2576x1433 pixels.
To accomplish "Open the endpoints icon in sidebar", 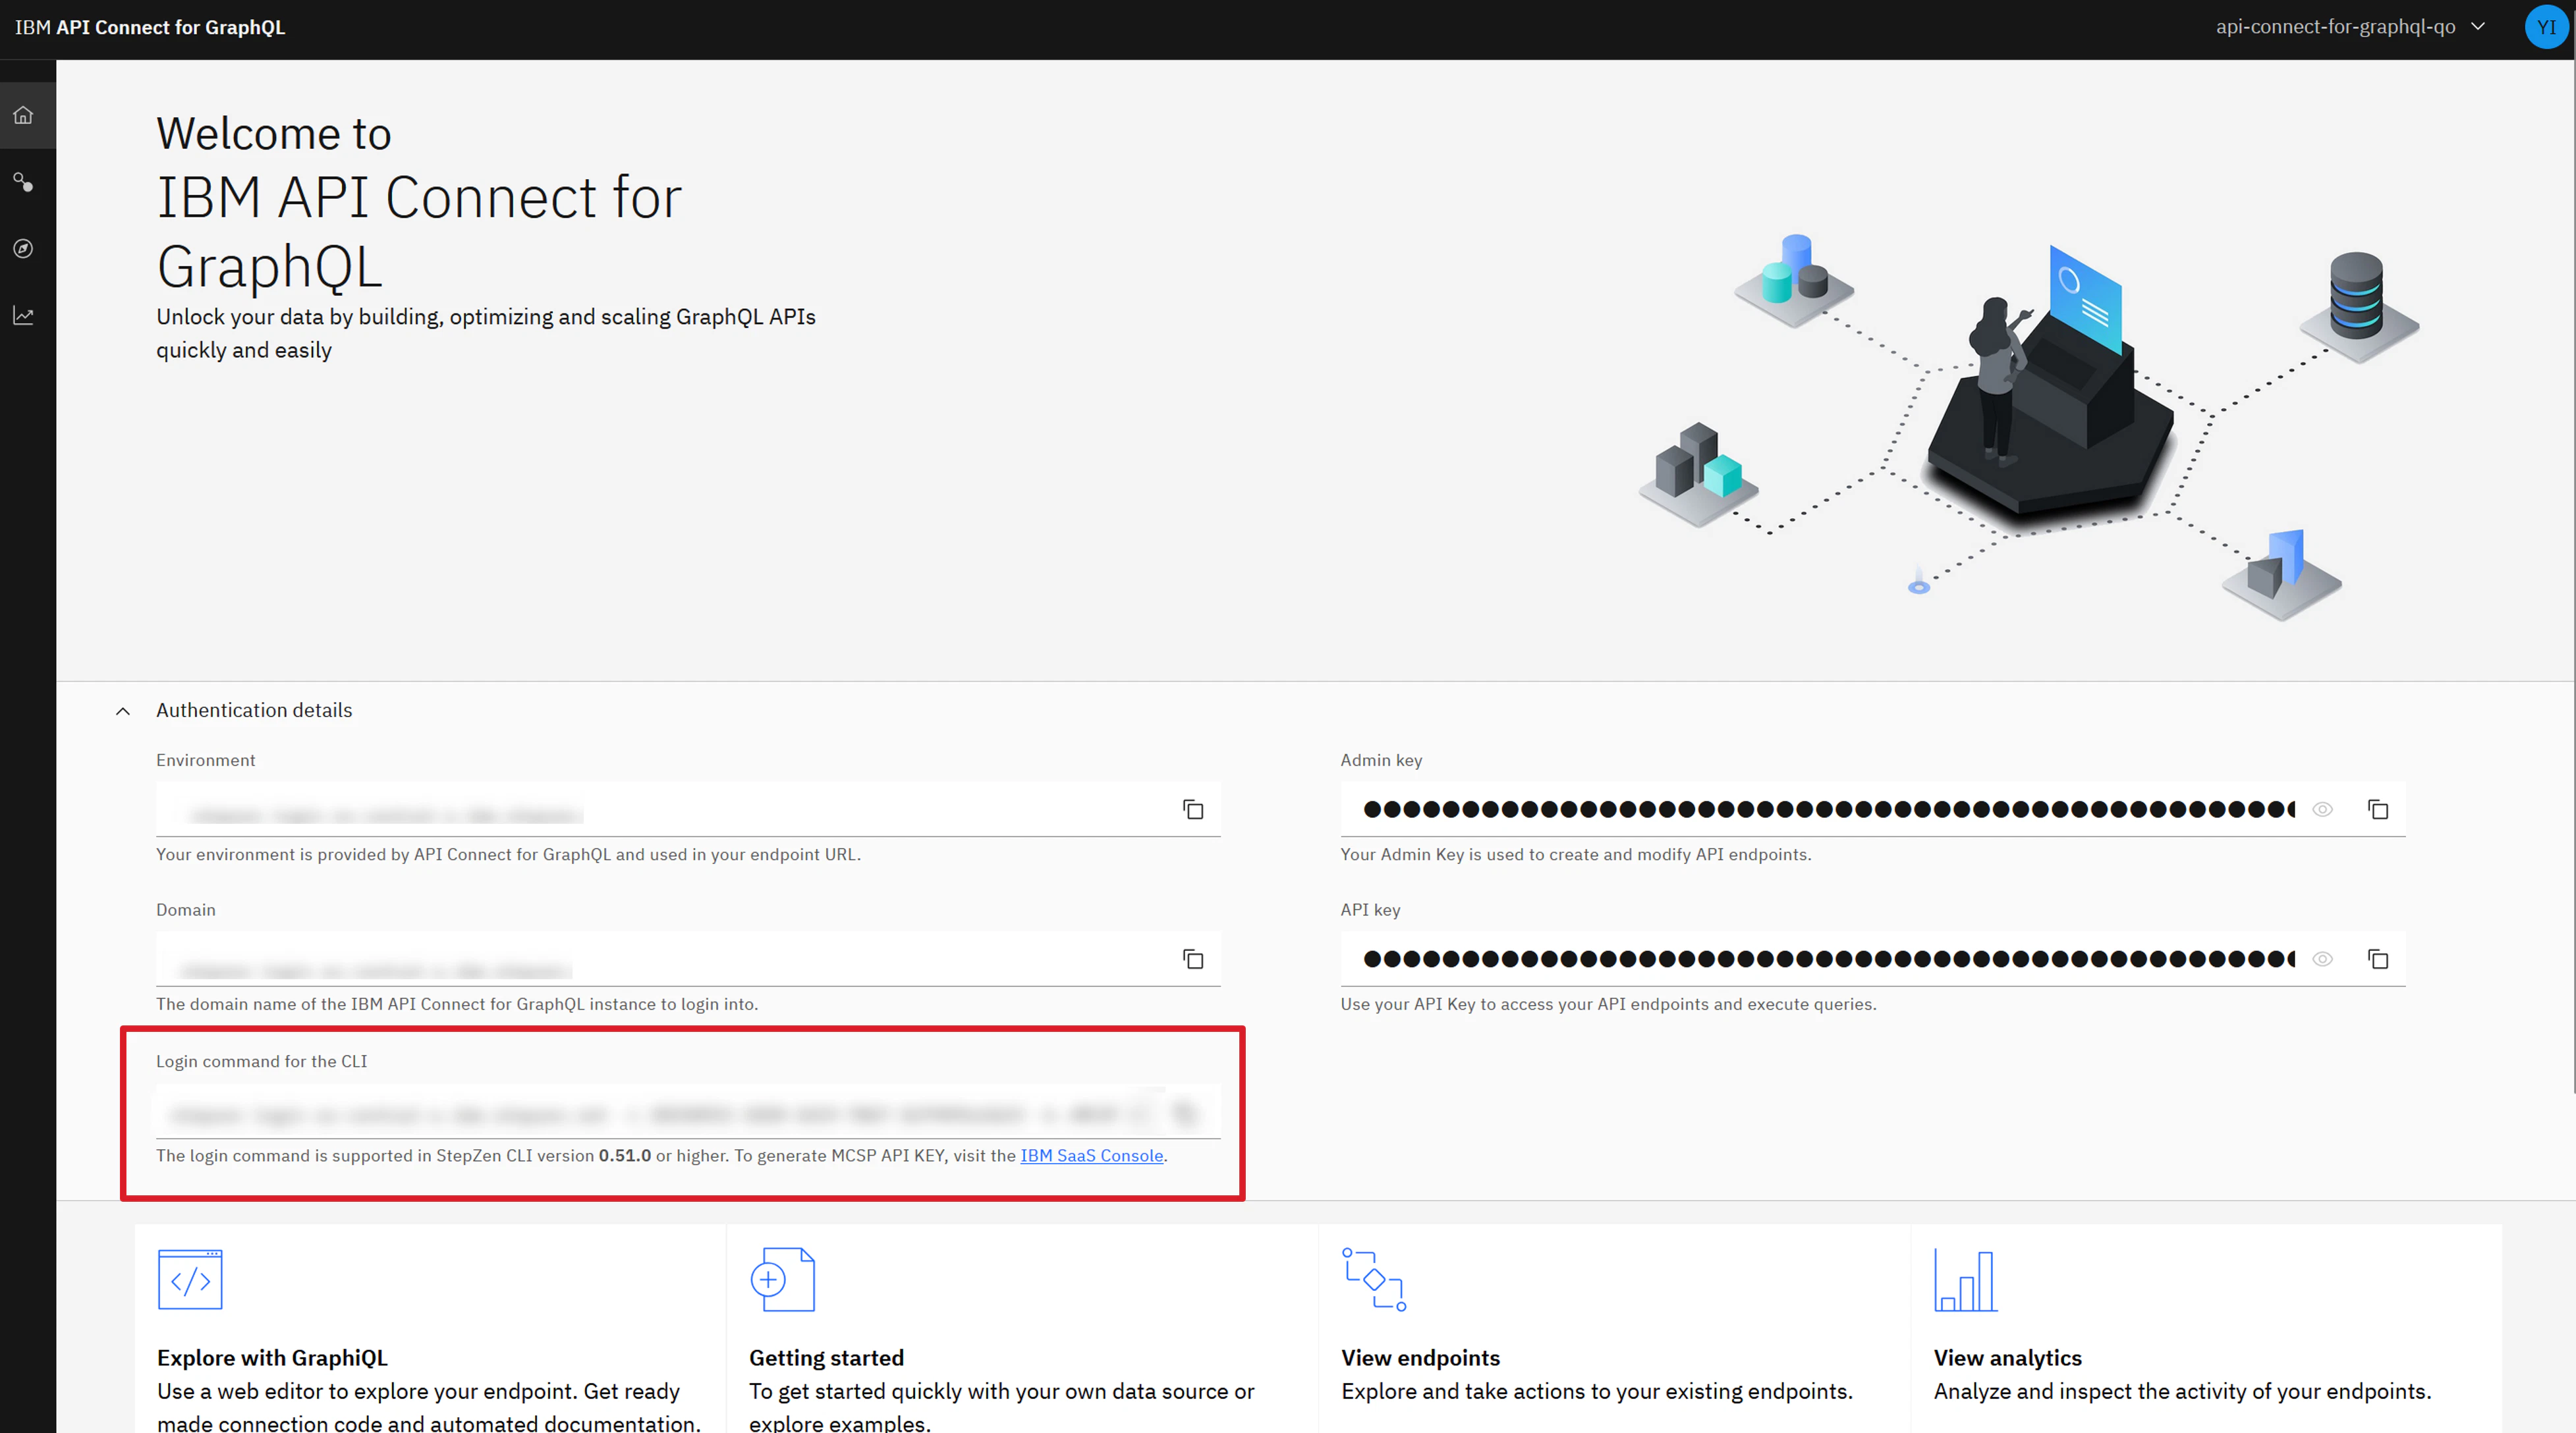I will coord(23,182).
